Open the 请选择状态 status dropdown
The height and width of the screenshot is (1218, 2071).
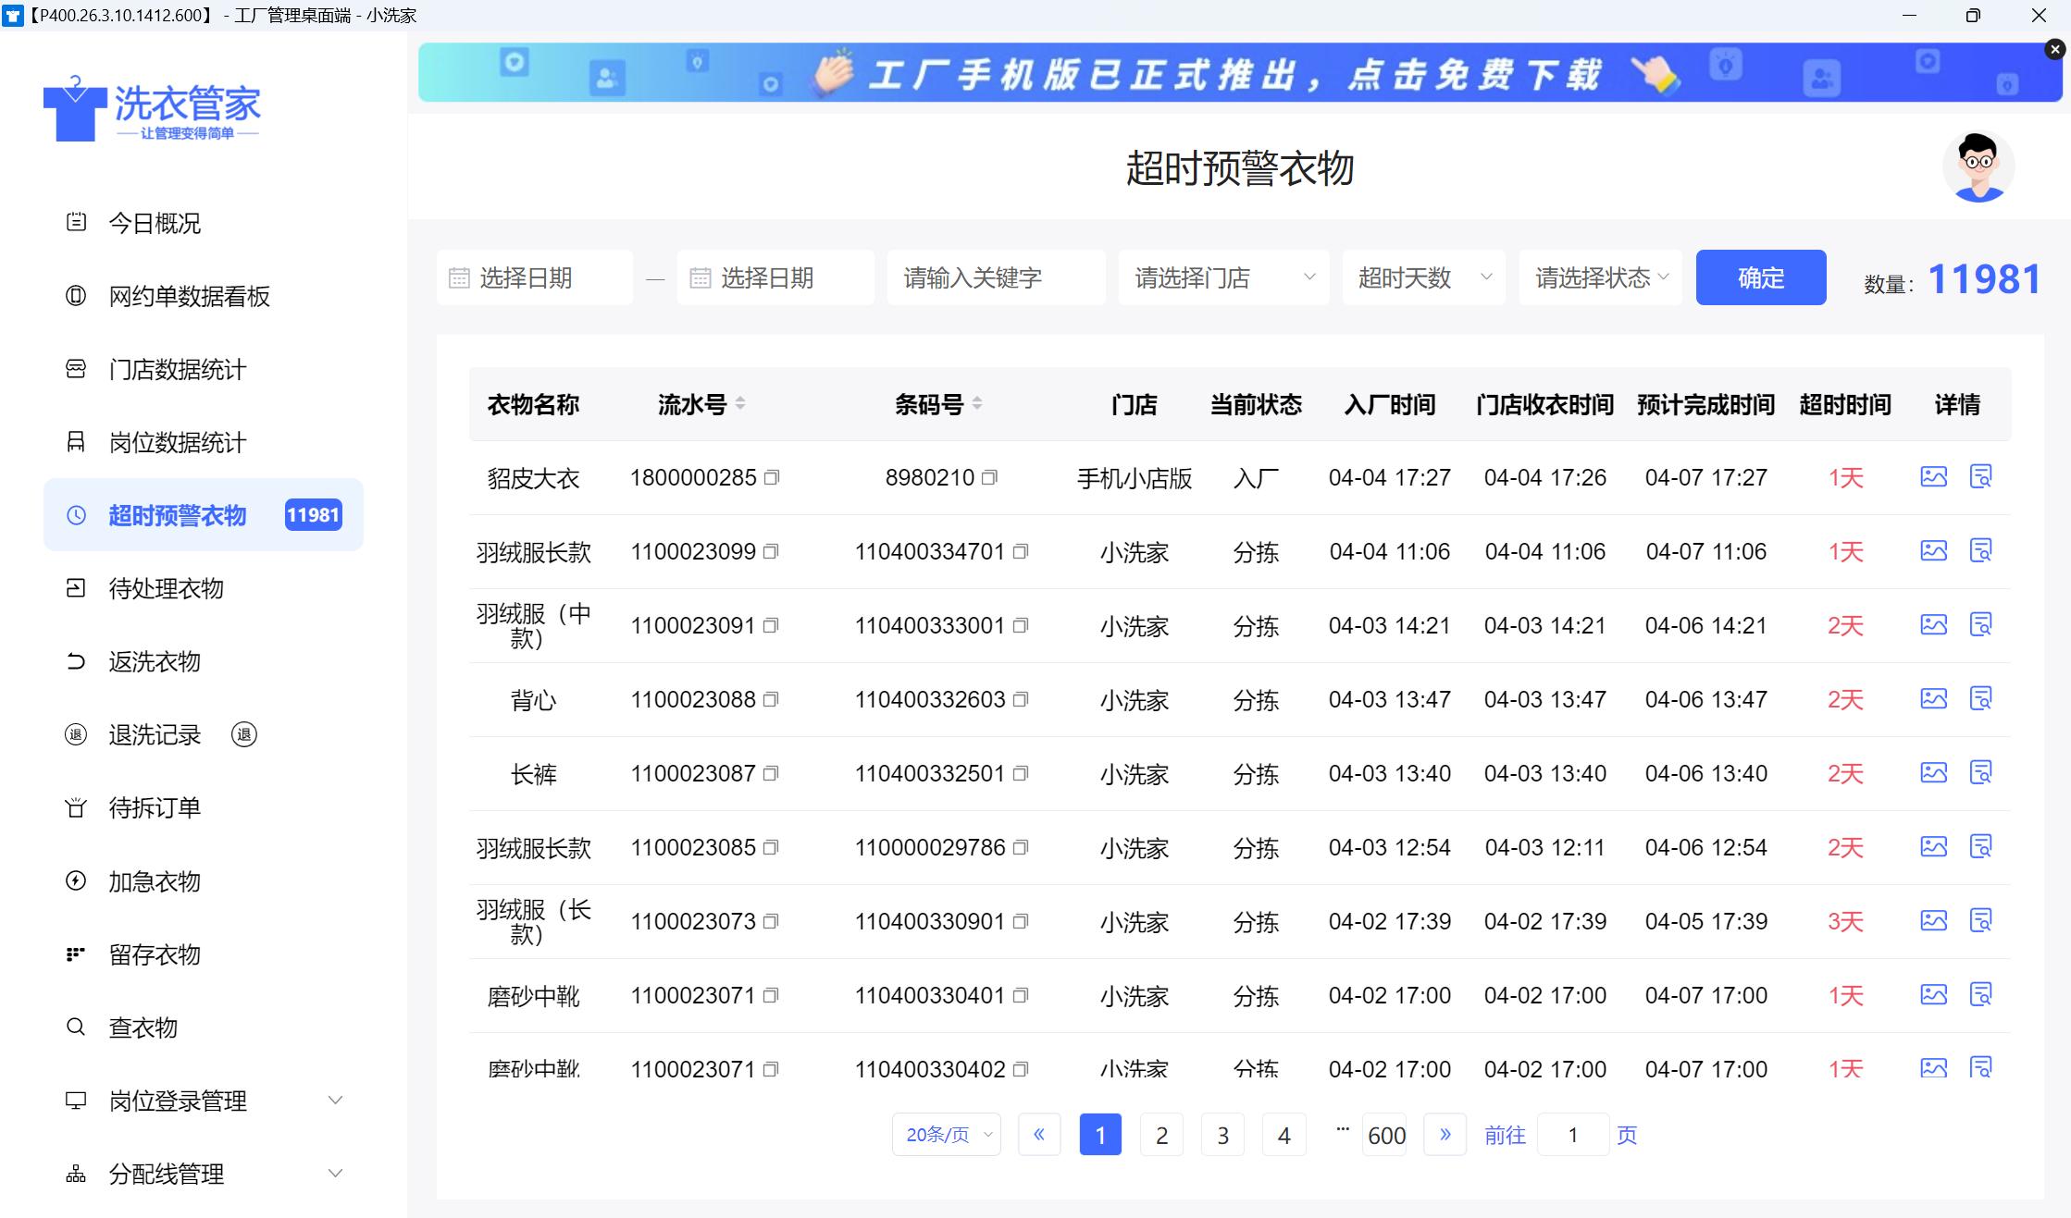click(1601, 277)
